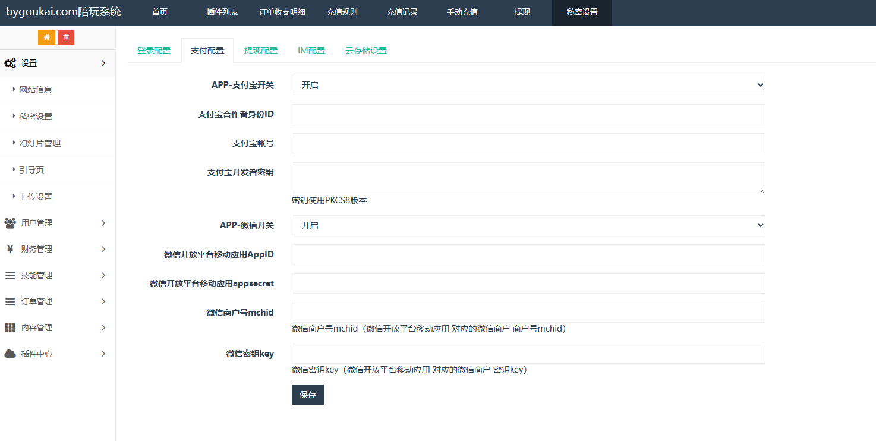The height and width of the screenshot is (441, 876).
Task: Switch to the 提现配置 tab
Action: click(261, 51)
